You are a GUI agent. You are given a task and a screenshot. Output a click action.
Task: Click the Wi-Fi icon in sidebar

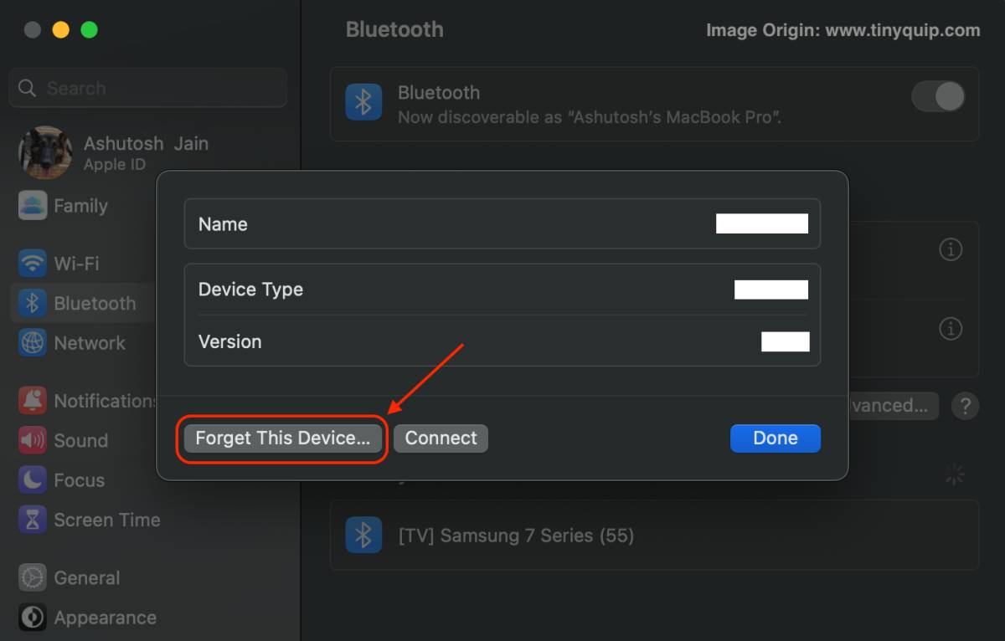[x=33, y=264]
